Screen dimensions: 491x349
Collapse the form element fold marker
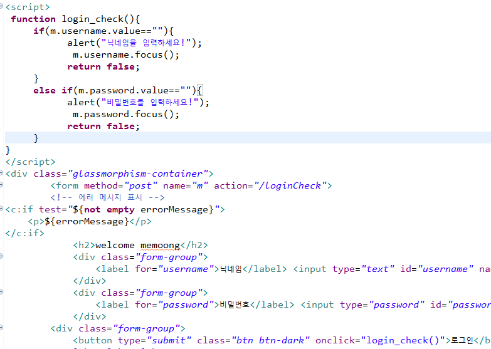[x=1, y=185]
